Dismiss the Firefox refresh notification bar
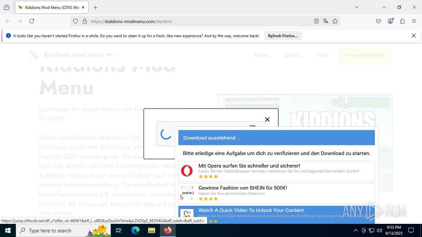 [x=414, y=36]
